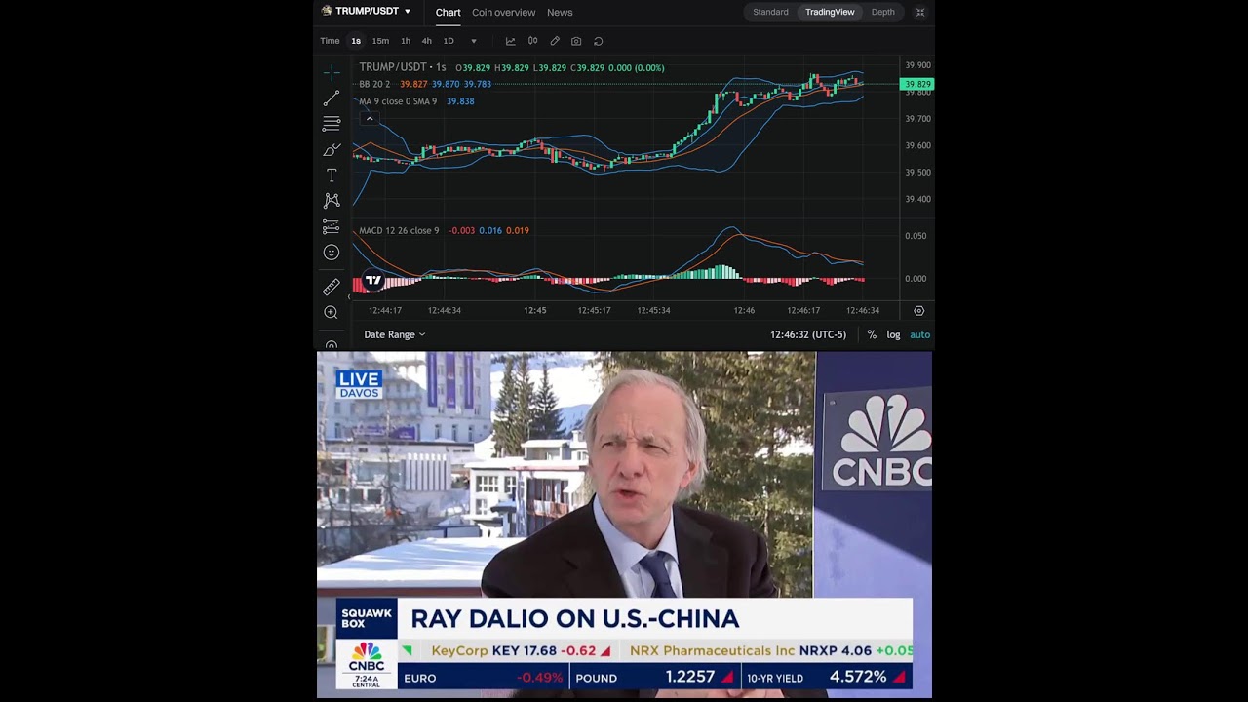The height and width of the screenshot is (702, 1248).
Task: Expand more time intervals dropdown arrow
Action: click(474, 41)
